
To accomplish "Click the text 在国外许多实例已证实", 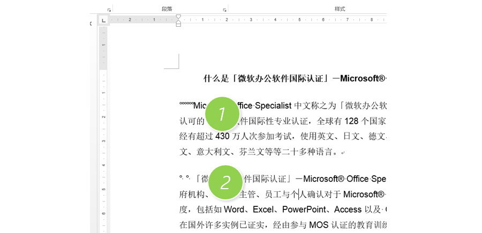I will pyautogui.click(x=222, y=225).
